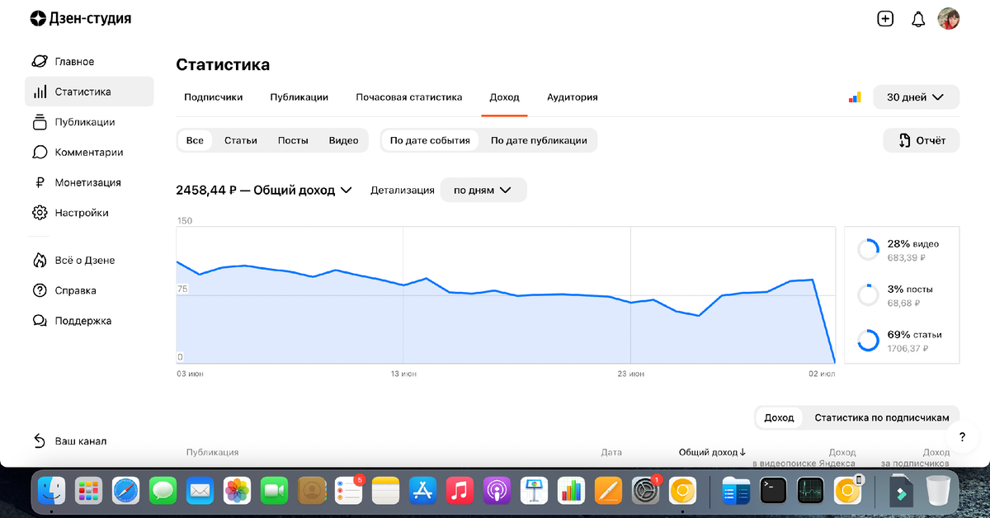Click the 23 июн chart axis label
Viewport: 990px width, 518px height.
click(x=631, y=374)
